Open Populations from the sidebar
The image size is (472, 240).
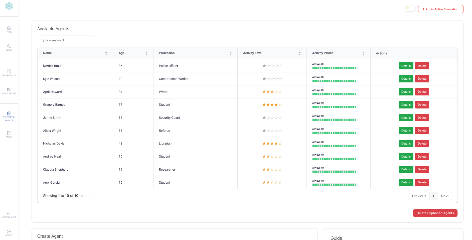click(9, 91)
